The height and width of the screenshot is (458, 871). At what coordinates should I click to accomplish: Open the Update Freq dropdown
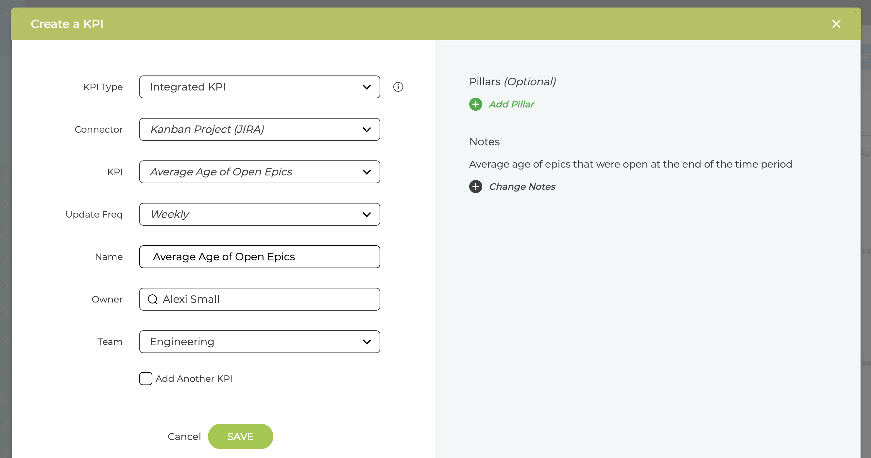coord(259,215)
